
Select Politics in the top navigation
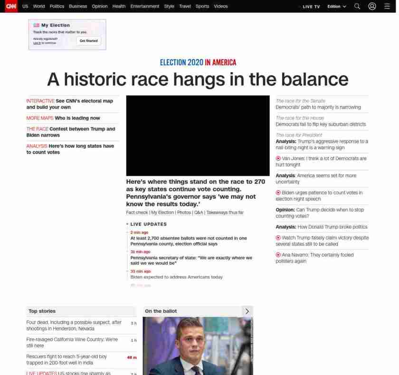(57, 6)
